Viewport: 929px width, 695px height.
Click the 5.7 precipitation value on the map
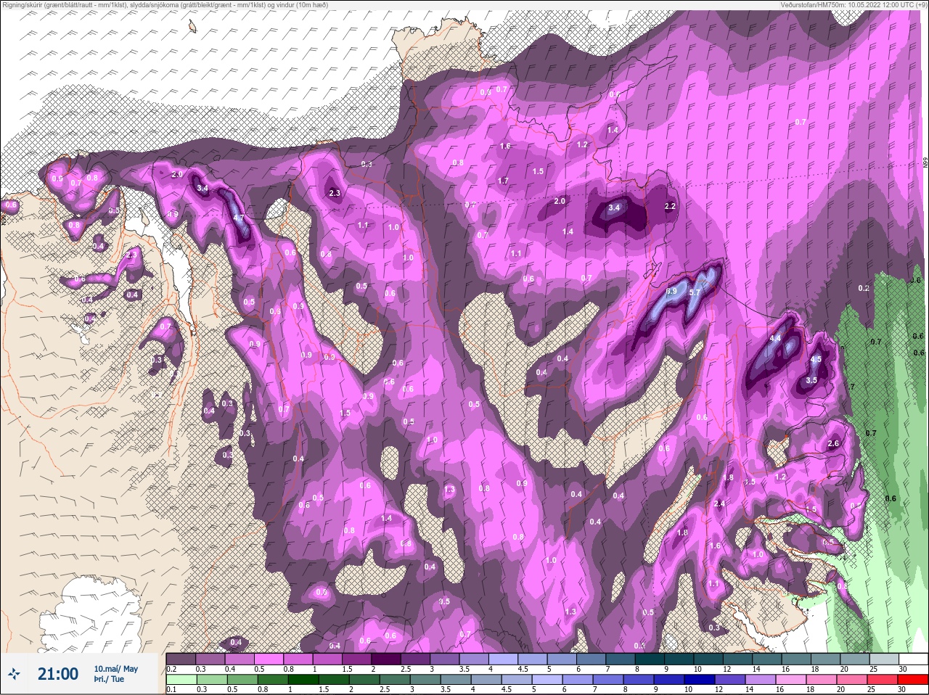pos(695,292)
